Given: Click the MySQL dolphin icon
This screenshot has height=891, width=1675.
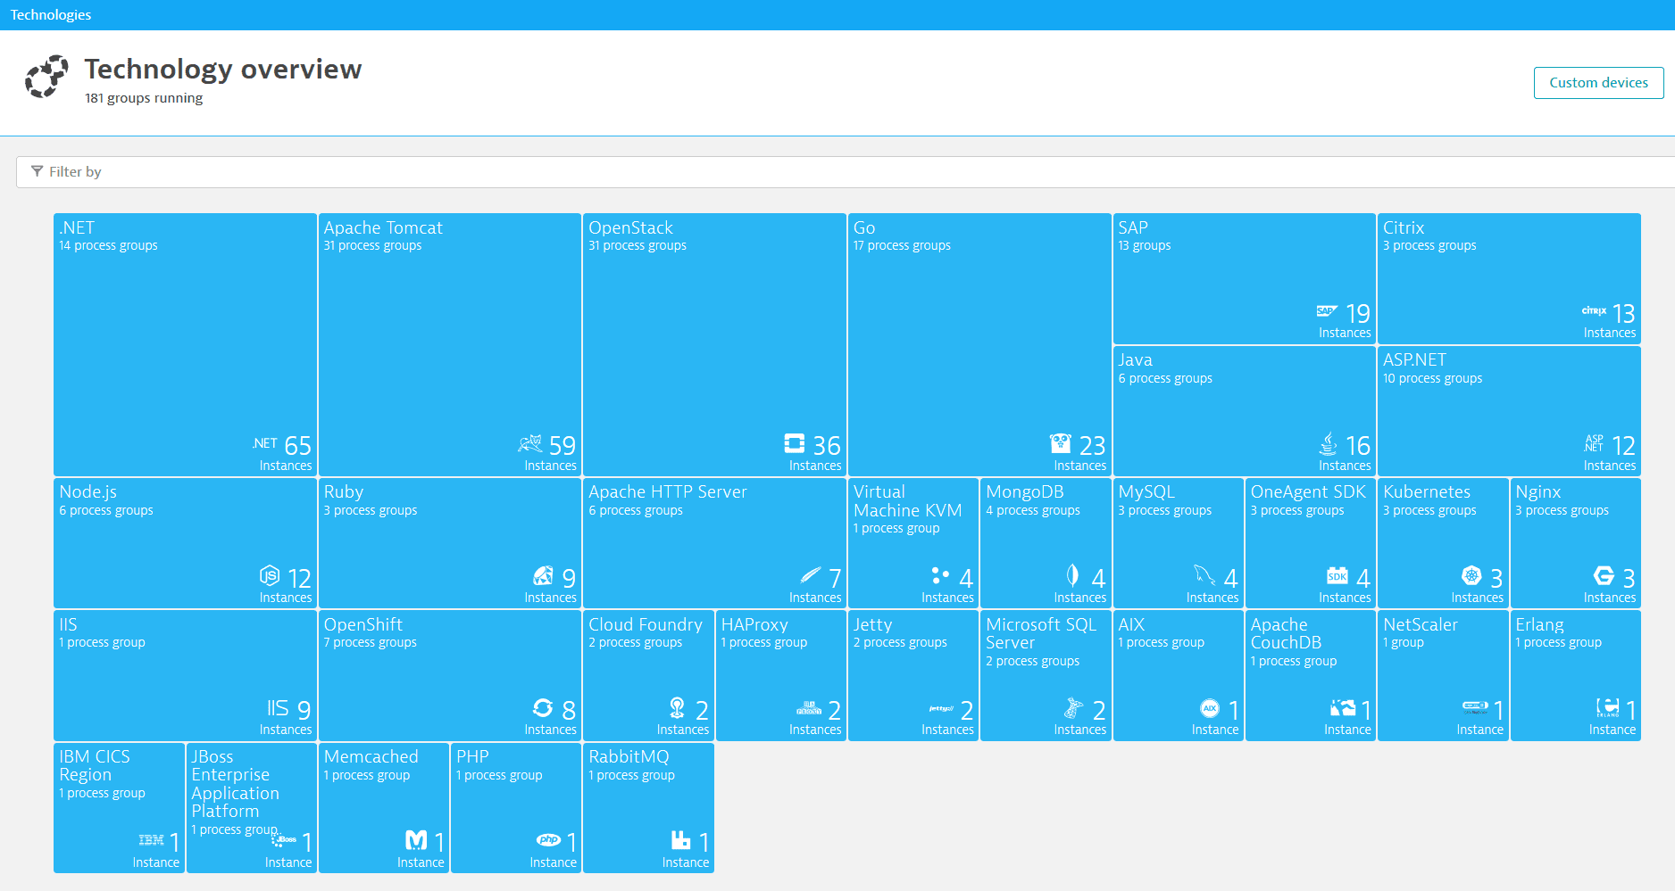Looking at the screenshot, I should [x=1204, y=575].
